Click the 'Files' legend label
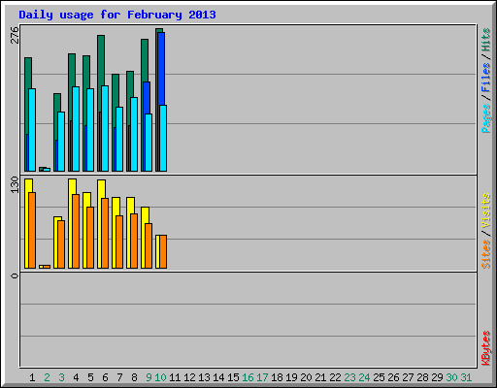Viewport: 497px width, 388px height. tap(485, 78)
